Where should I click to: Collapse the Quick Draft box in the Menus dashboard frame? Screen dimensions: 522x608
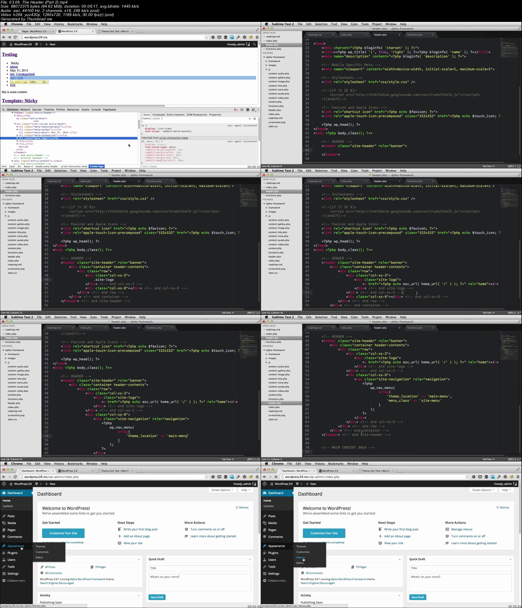[x=511, y=559]
